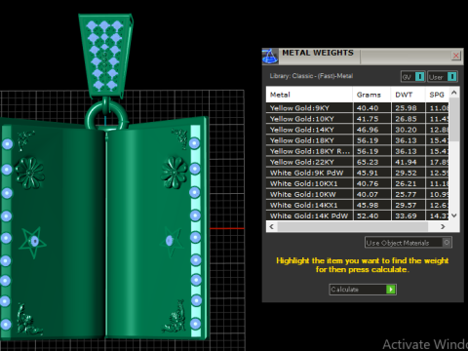Image resolution: width=468 pixels, height=351 pixels.
Task: Click the 40.40 grams value
Action: pyautogui.click(x=368, y=108)
